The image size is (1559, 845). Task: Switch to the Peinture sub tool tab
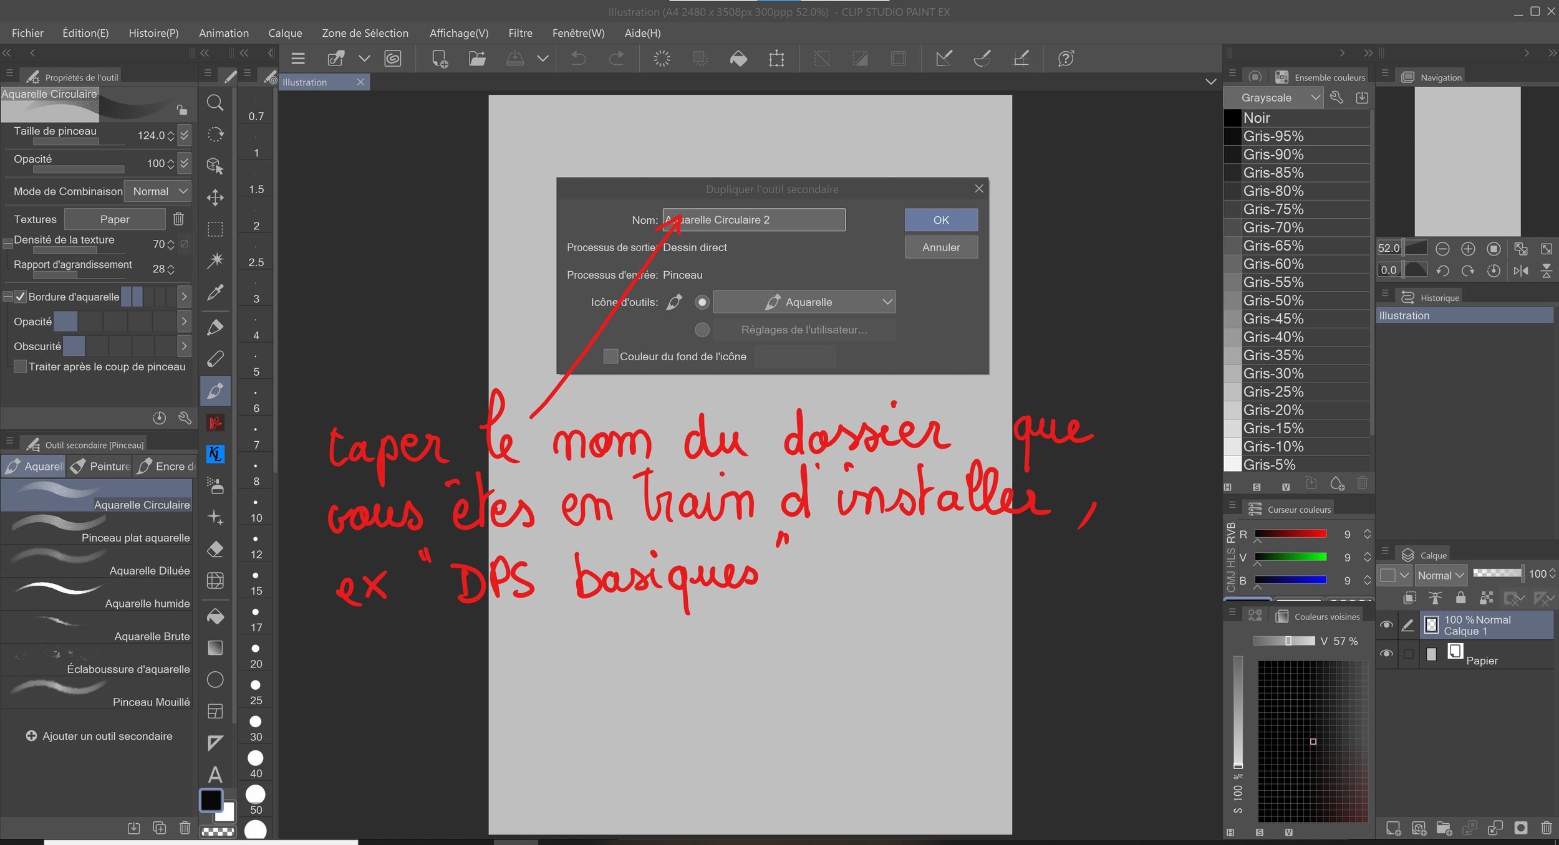[x=101, y=466]
